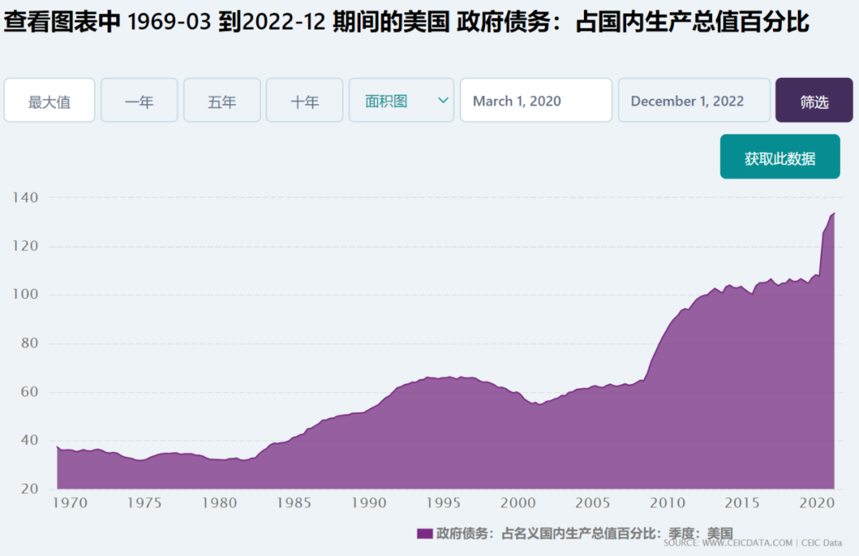859x556 pixels.
Task: Apply the 筛选 filter button
Action: 814,100
